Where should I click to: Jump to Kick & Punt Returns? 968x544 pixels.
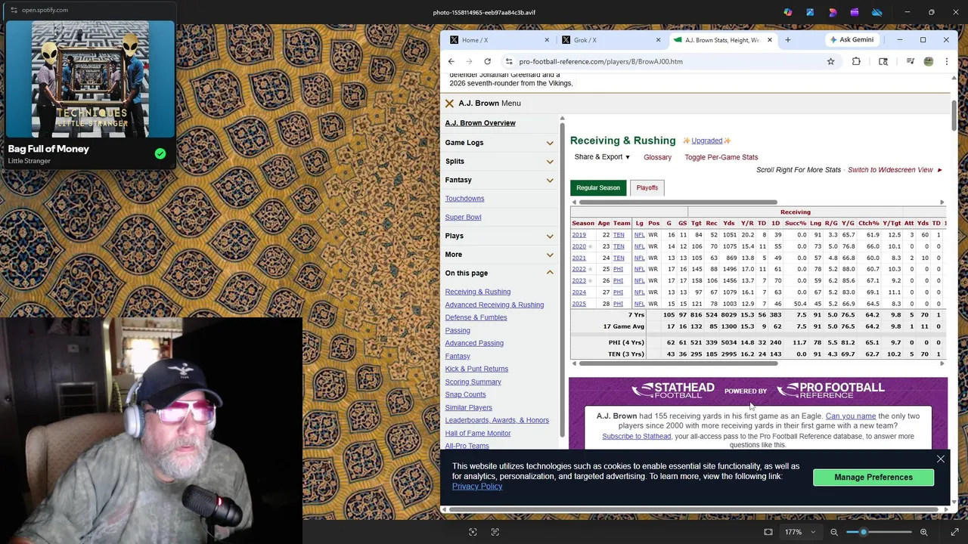[476, 369]
